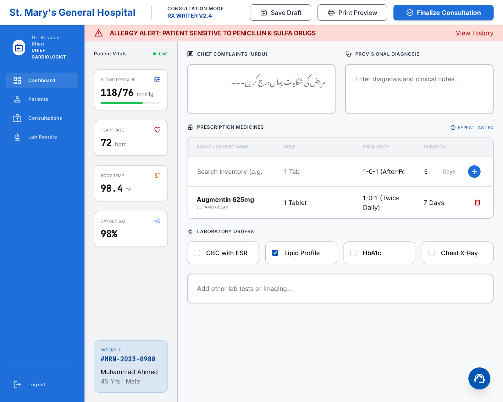
Task: Click Logout in the sidebar
Action: point(42,385)
